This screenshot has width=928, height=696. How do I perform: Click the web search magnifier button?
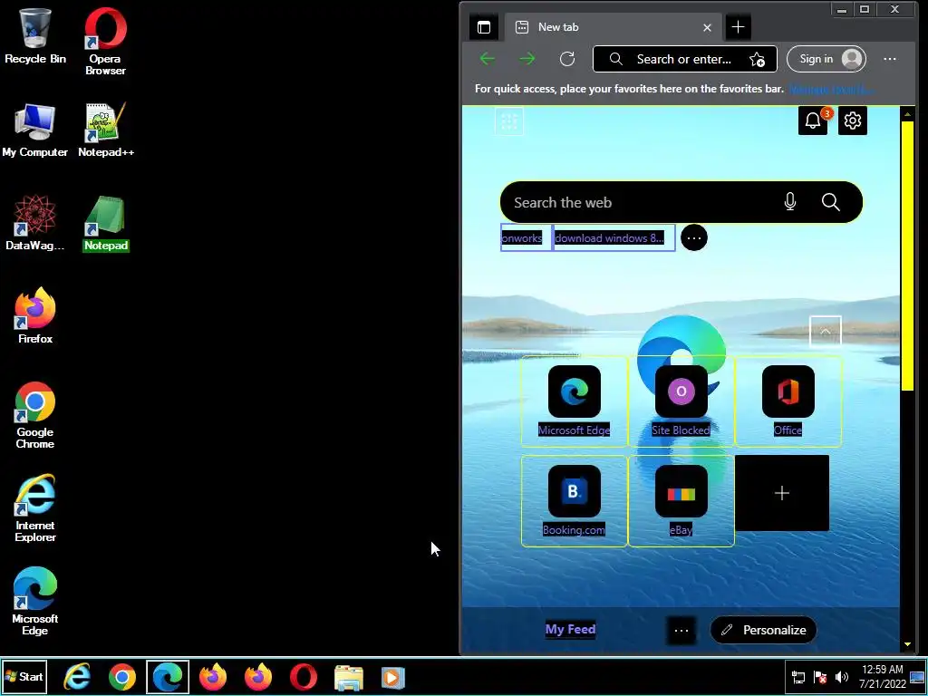(830, 202)
